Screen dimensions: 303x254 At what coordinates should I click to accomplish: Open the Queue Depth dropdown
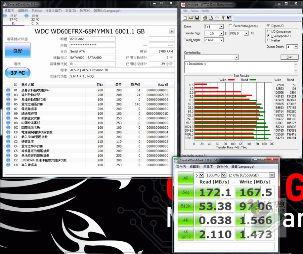(x=296, y=47)
